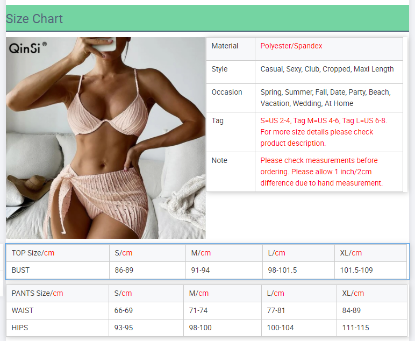Click the bust measurement 98-101.5 cell
Screen dimensions: 415x341
coord(282,270)
